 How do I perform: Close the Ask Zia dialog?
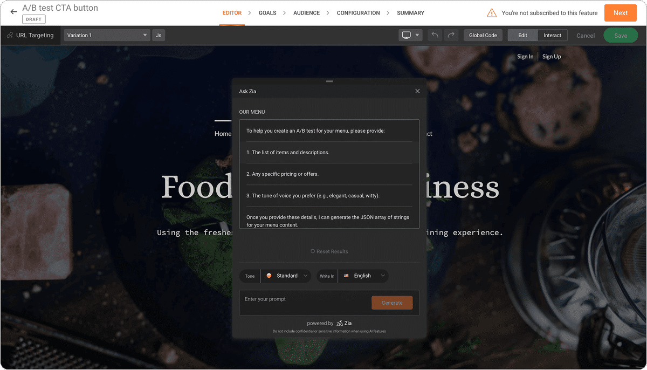pyautogui.click(x=417, y=91)
